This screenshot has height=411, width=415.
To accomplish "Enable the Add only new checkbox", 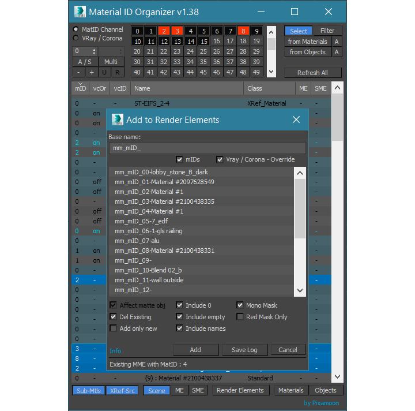I will pos(113,328).
